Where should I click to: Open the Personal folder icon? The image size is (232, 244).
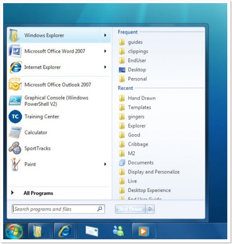click(x=122, y=79)
